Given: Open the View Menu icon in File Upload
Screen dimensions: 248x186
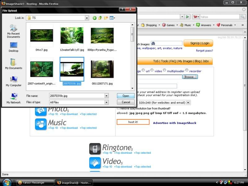Looking at the screenshot, I should point(112,18).
